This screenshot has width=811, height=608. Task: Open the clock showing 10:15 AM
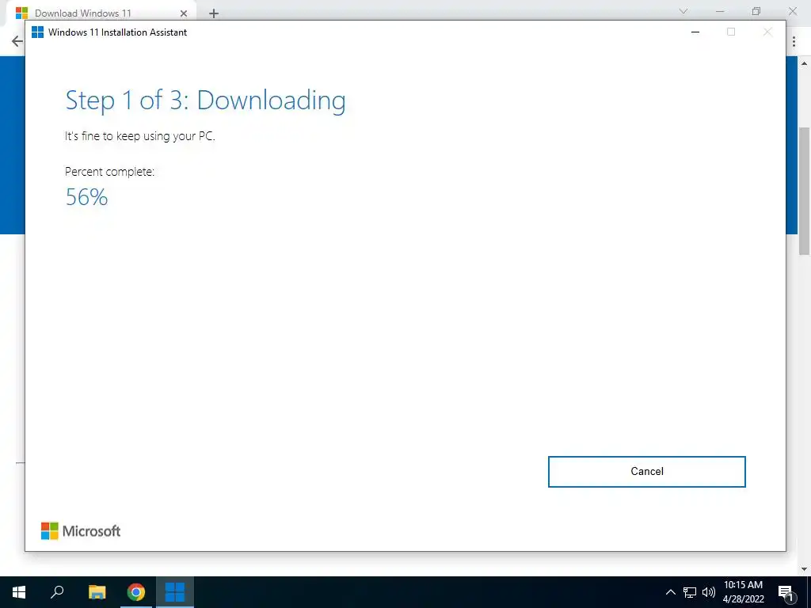point(743,592)
